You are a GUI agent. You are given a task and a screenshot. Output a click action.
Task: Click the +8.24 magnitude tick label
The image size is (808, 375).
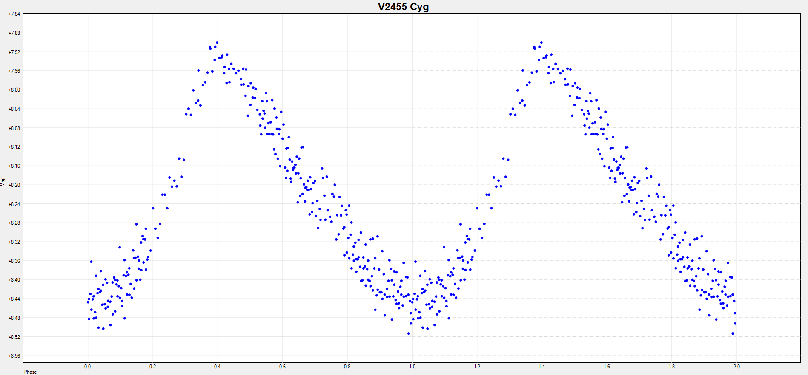pyautogui.click(x=14, y=204)
